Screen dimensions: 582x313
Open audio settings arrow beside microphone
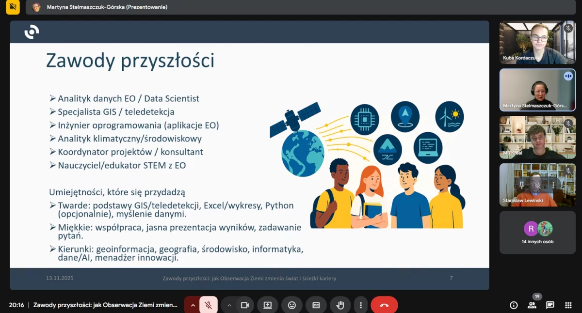(x=193, y=305)
